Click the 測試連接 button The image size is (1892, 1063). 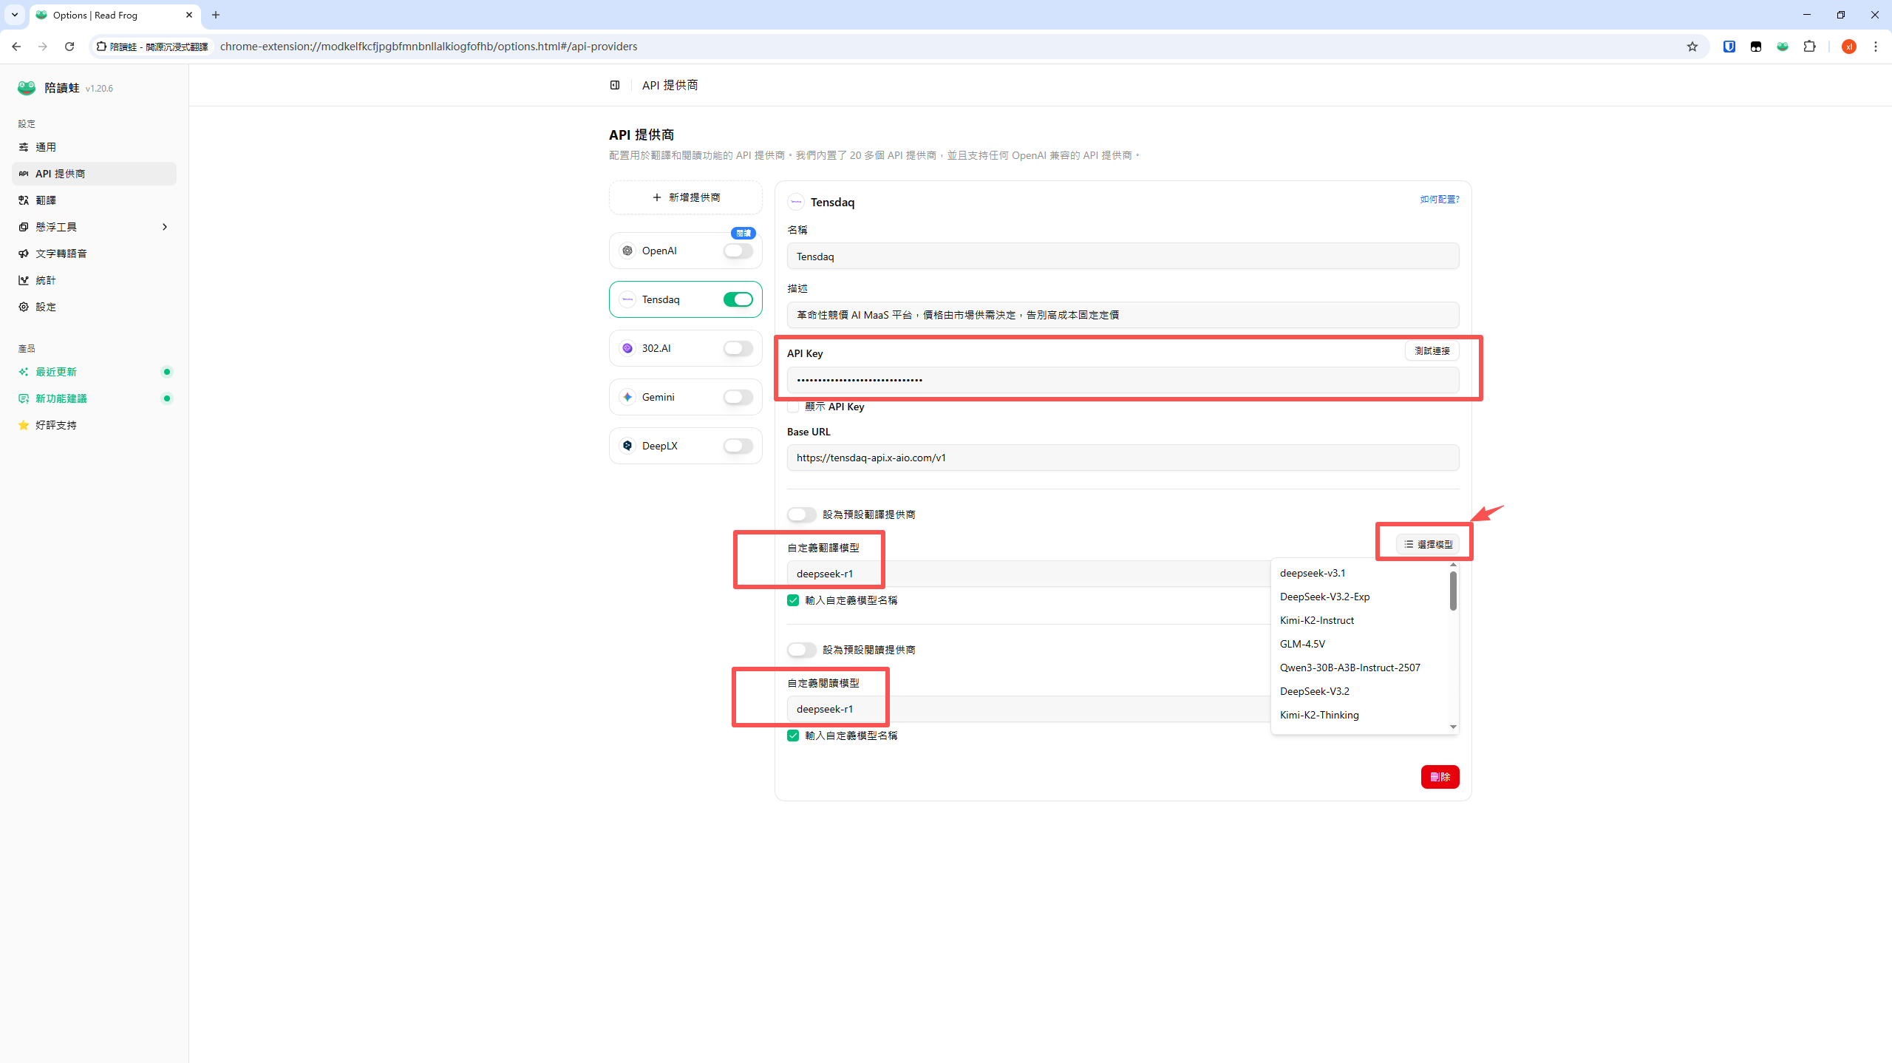pos(1432,350)
